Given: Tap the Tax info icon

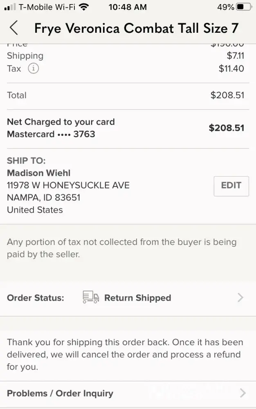Looking at the screenshot, I should [x=34, y=69].
